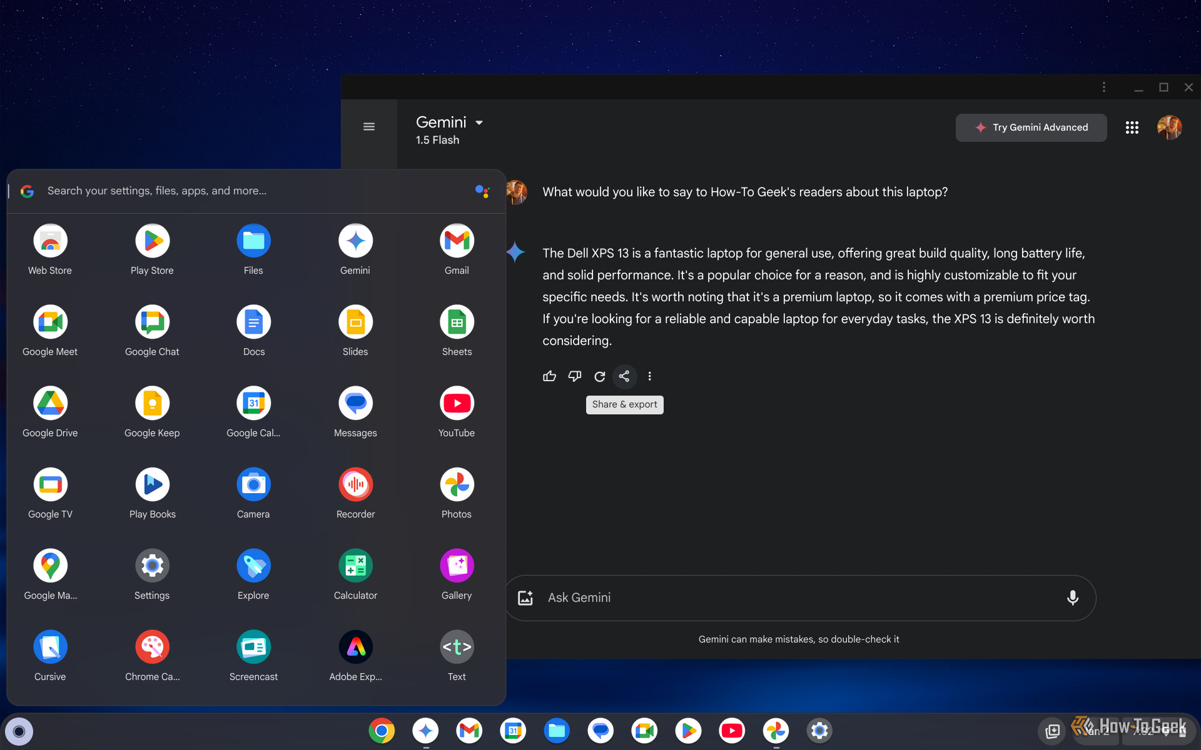Open Play Store from the shelf
This screenshot has width=1201, height=750.
(688, 731)
